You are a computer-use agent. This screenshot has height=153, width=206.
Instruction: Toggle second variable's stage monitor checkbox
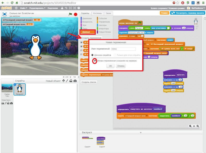[x=81, y=47]
